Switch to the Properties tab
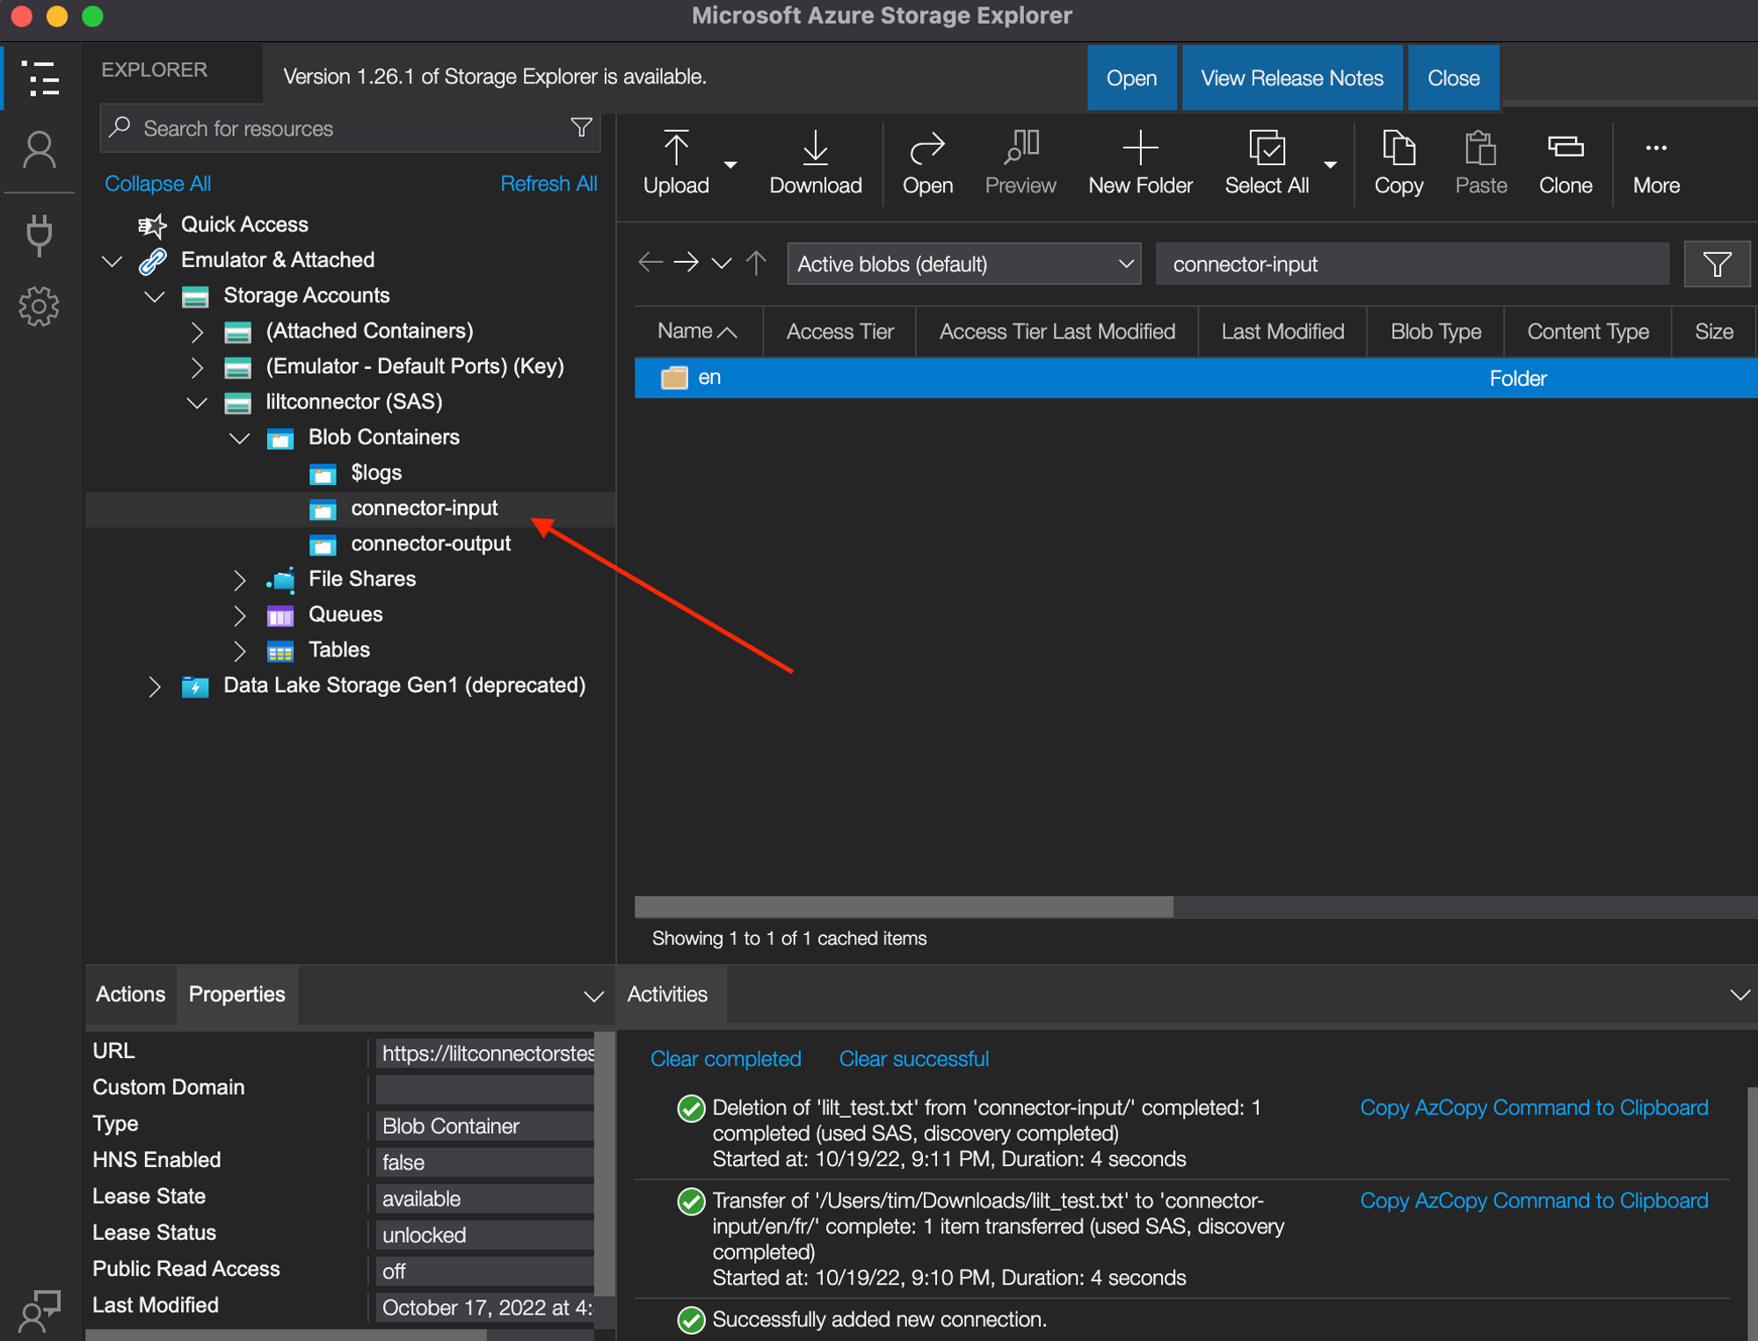Screen dimensions: 1758x1341 click(236, 994)
